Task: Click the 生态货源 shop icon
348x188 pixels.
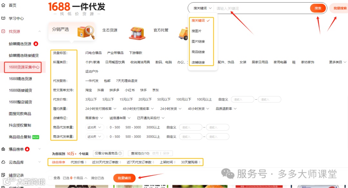Action: tap(137, 33)
